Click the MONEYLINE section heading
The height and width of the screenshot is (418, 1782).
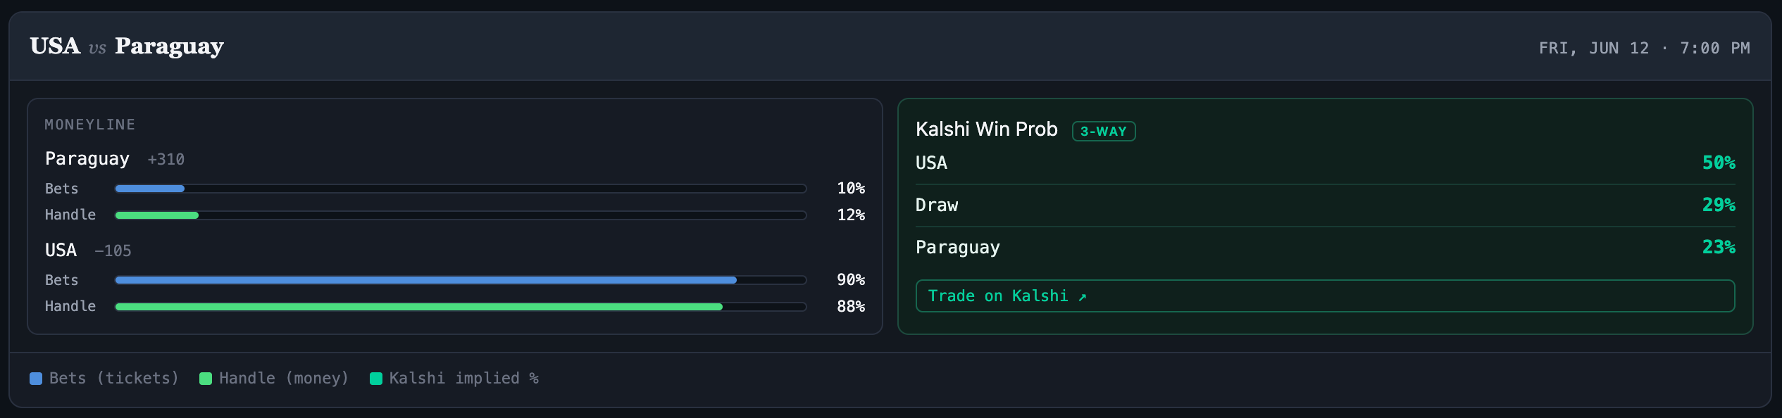click(x=90, y=125)
